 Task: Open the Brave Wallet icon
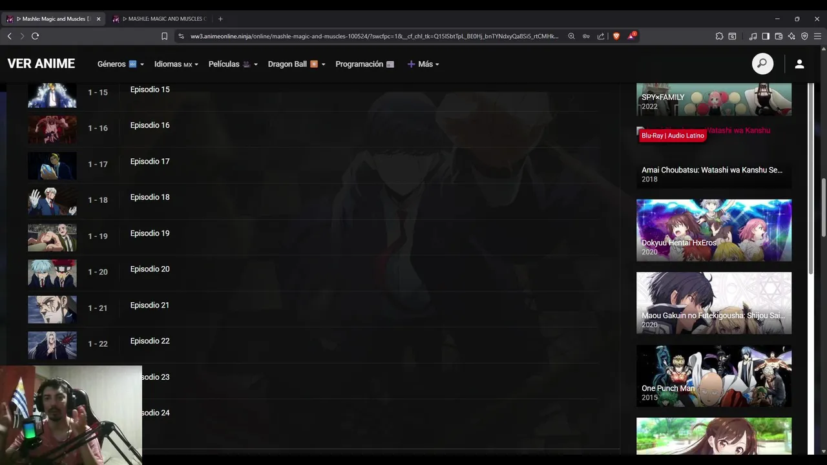[x=779, y=36]
